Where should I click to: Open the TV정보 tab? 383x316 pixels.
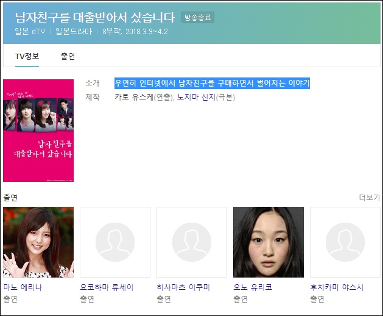coord(27,56)
